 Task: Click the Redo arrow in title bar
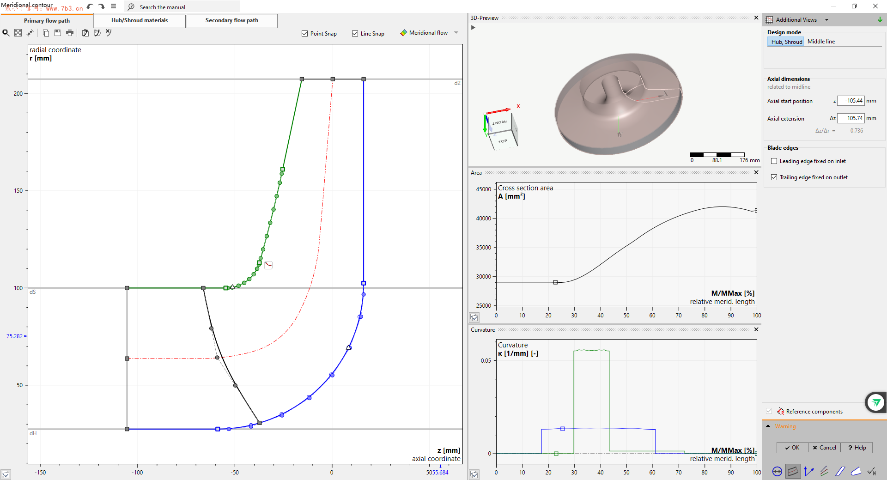(101, 6)
